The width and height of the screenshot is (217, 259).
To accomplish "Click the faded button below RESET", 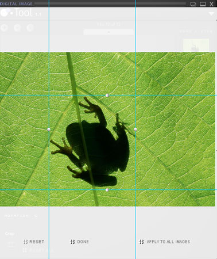I will (x=38, y=250).
